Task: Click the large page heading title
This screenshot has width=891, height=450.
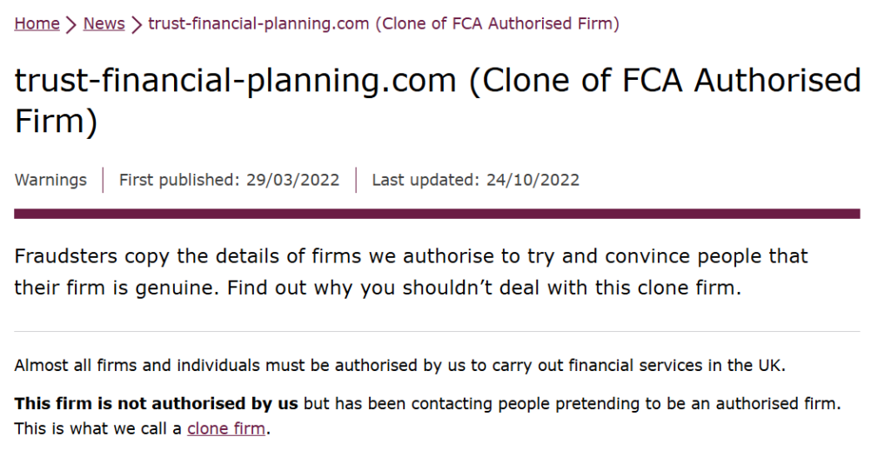Action: pyautogui.click(x=438, y=101)
